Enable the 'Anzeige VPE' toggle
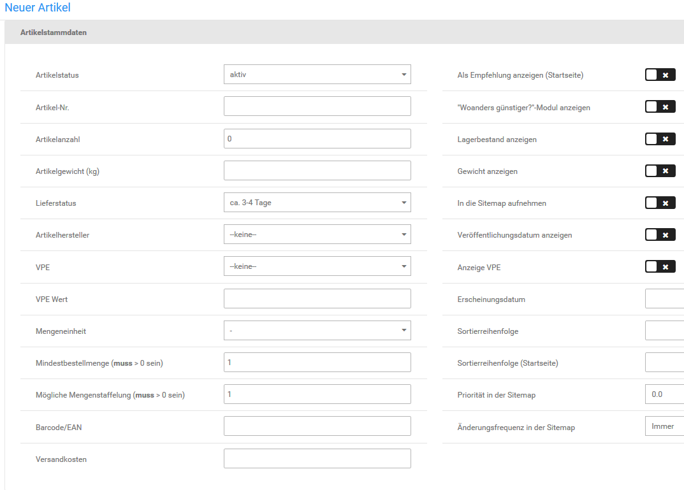Viewport: 684px width, 490px height. click(660, 266)
